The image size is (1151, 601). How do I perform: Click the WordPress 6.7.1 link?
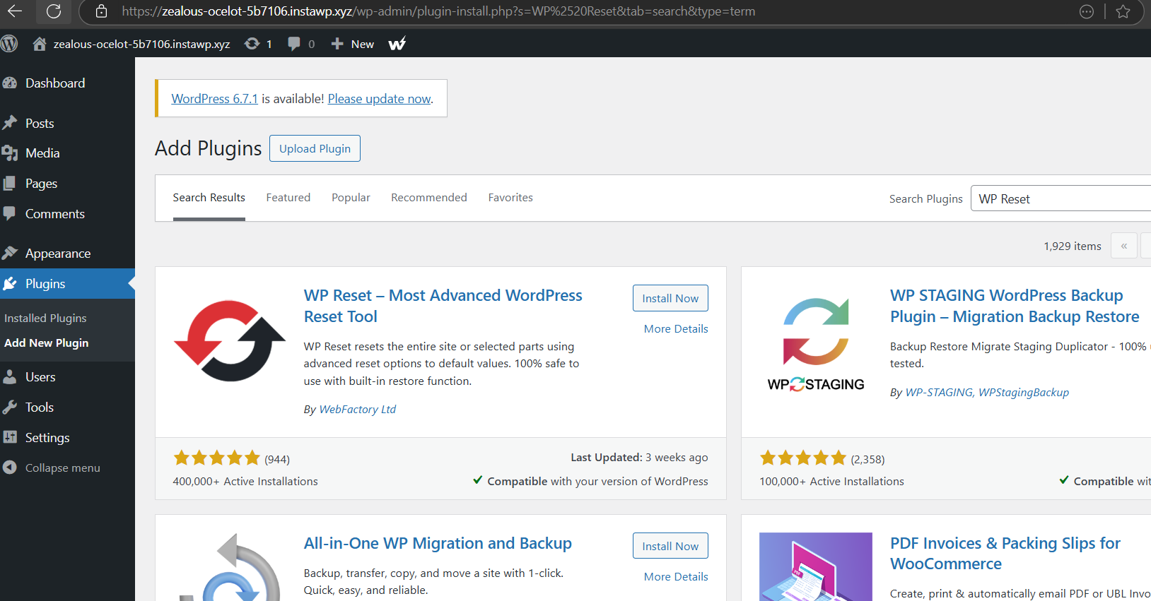[x=215, y=99]
